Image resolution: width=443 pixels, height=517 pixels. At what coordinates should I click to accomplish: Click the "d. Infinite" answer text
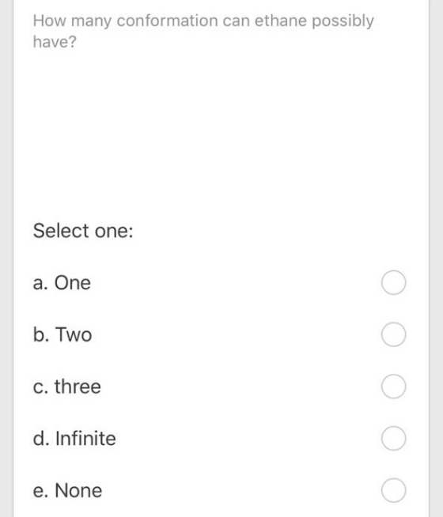tap(74, 439)
